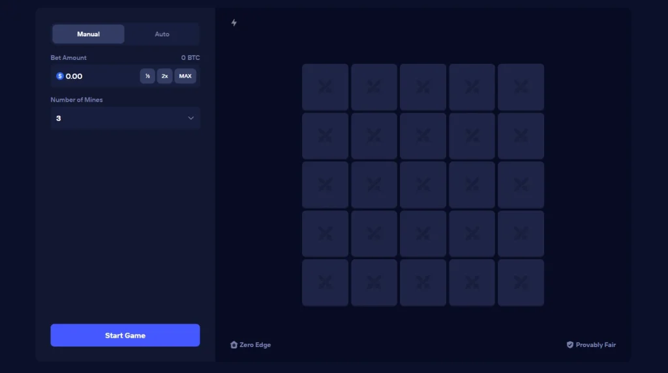This screenshot has width=668, height=373.
Task: Reveal tile in row 1, column 4
Action: (x=472, y=87)
